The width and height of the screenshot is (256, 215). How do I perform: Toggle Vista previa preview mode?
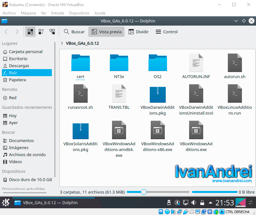pos(107,32)
